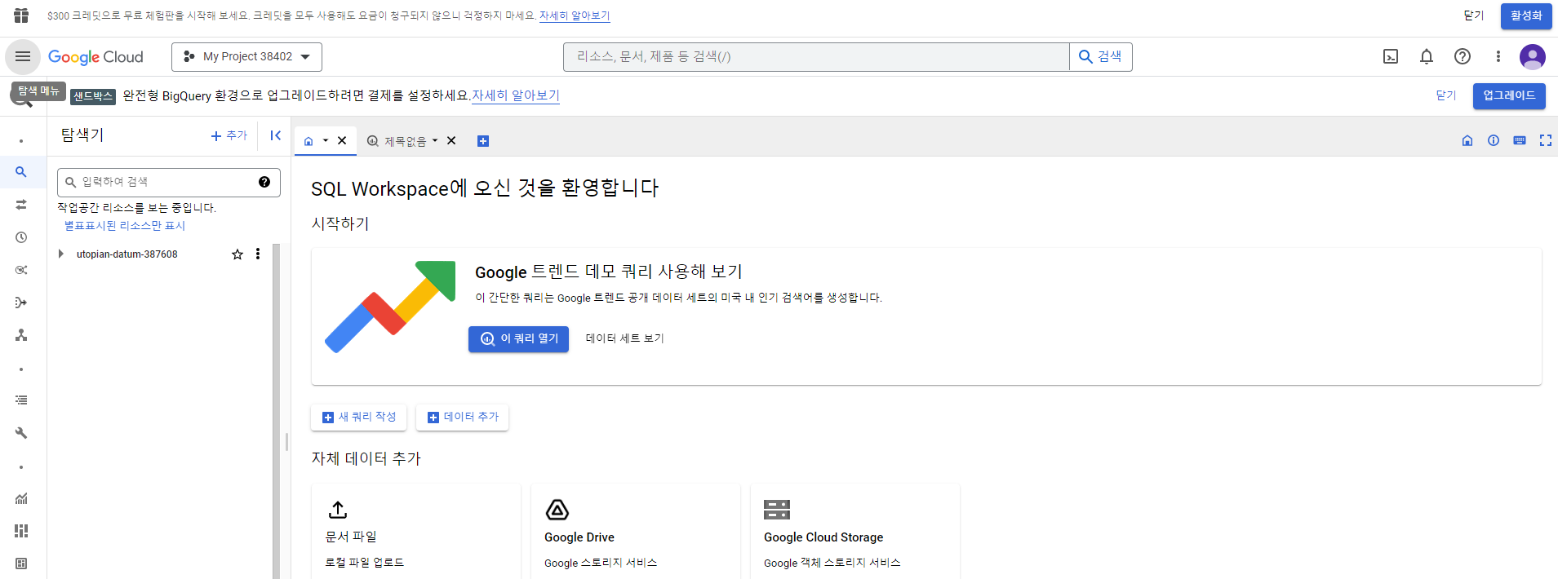Select SQL workspace magnifier in sidebar
The width and height of the screenshot is (1558, 579).
coord(21,172)
